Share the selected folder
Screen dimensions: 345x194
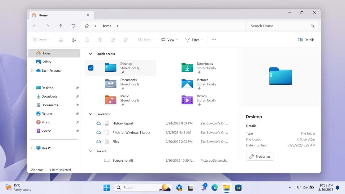point(113,40)
